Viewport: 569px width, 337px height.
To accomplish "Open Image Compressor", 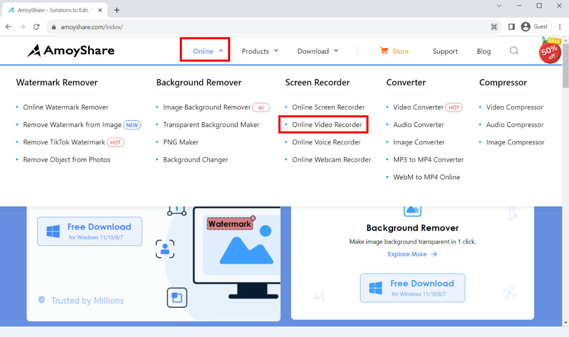I will click(515, 142).
